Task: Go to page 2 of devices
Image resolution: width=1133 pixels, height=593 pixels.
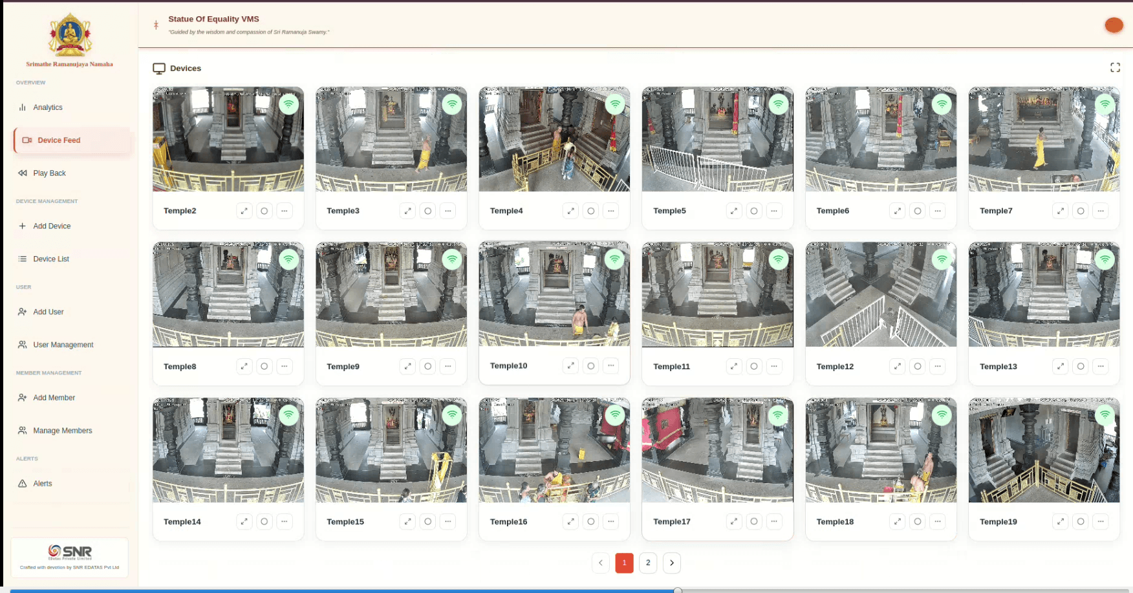Action: [648, 563]
